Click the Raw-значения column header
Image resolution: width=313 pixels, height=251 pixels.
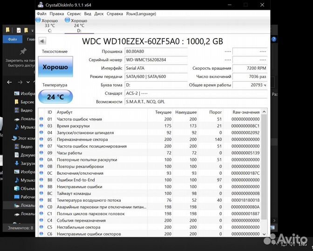click(246, 112)
